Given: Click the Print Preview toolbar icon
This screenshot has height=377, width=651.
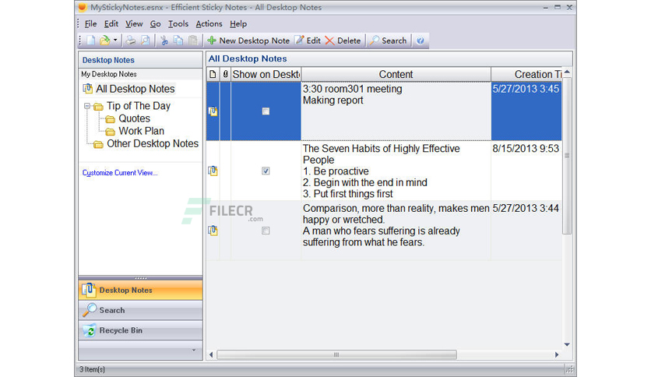Looking at the screenshot, I should pos(145,41).
